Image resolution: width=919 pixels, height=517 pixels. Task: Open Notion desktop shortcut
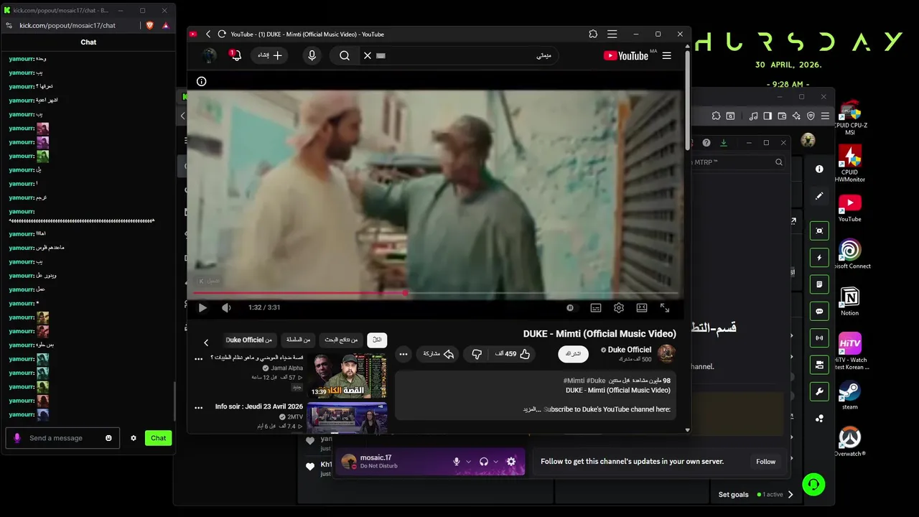tap(850, 301)
